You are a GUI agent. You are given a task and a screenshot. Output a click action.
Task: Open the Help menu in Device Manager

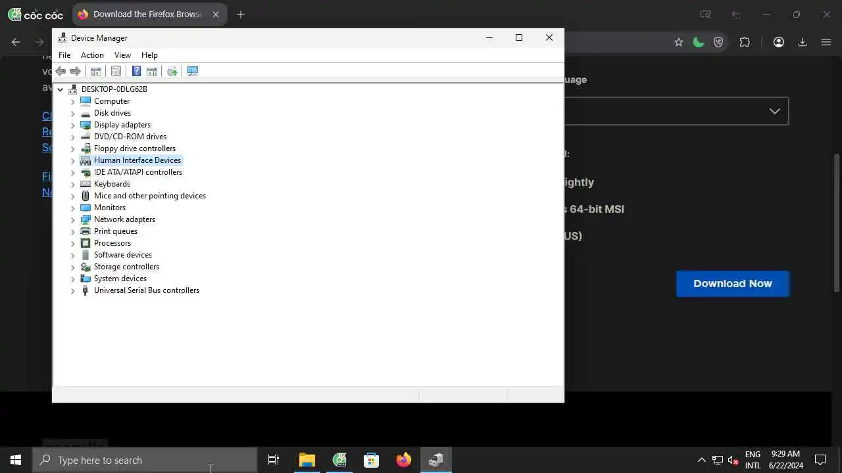point(149,55)
